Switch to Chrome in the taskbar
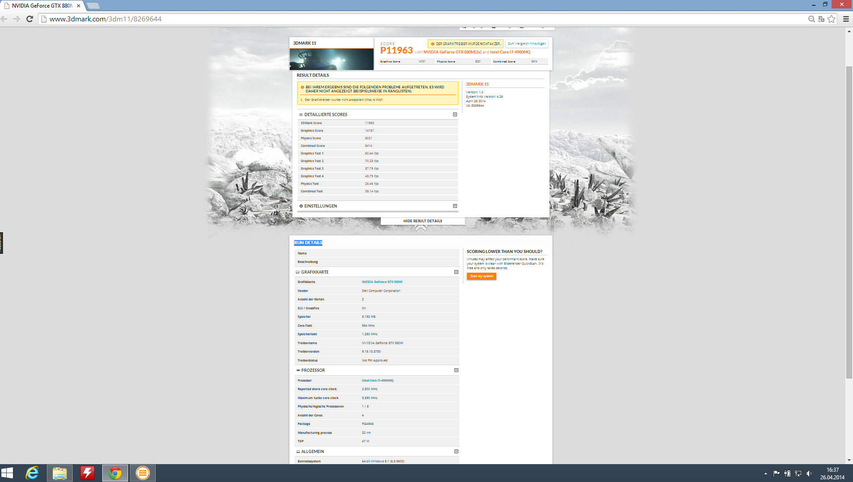The height and width of the screenshot is (482, 853). pos(115,473)
